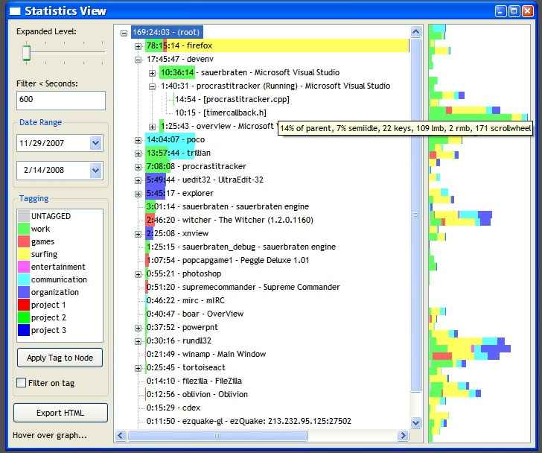Select the oblivion - Oblivion row
Viewport: 542px width, 453px height.
point(197,395)
